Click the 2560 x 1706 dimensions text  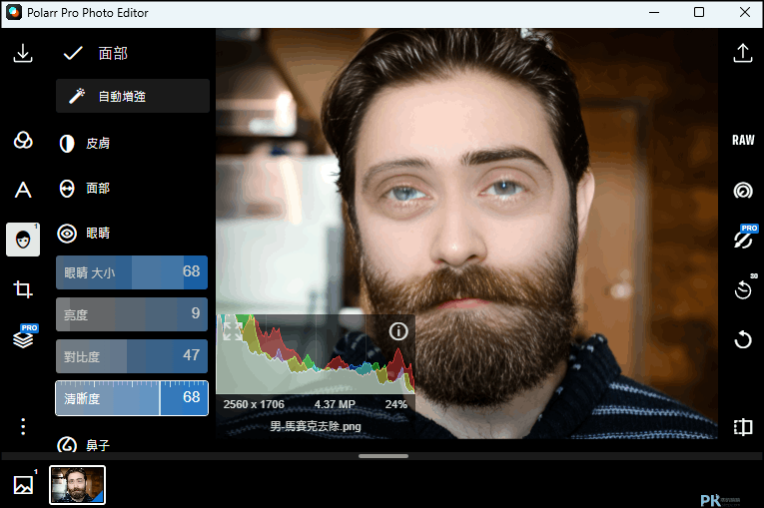[x=254, y=404]
